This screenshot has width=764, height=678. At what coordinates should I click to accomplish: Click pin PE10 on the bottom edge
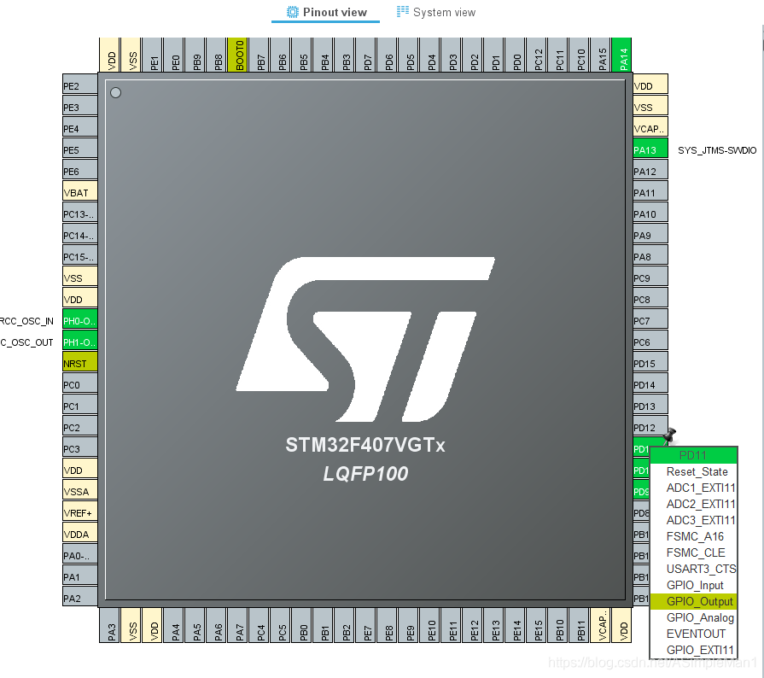429,625
